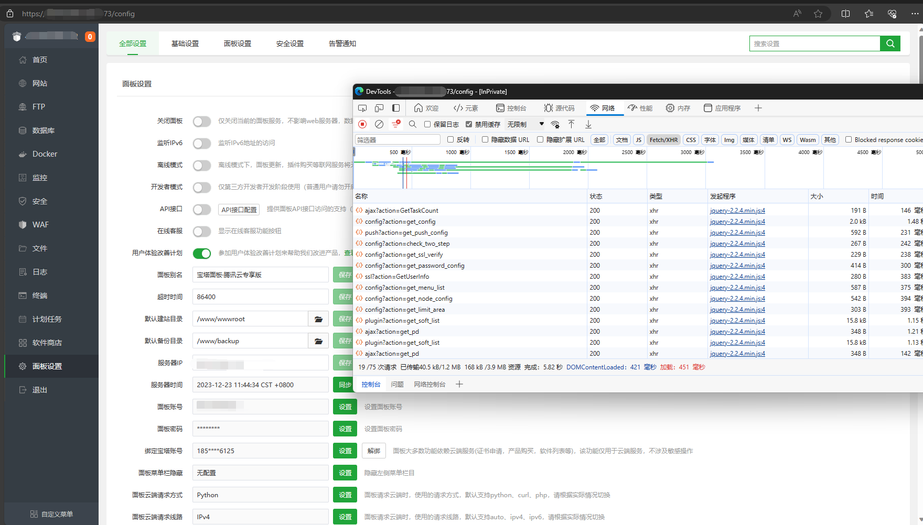Click the API接口配置 button
This screenshot has width=923, height=525.
coord(239,210)
